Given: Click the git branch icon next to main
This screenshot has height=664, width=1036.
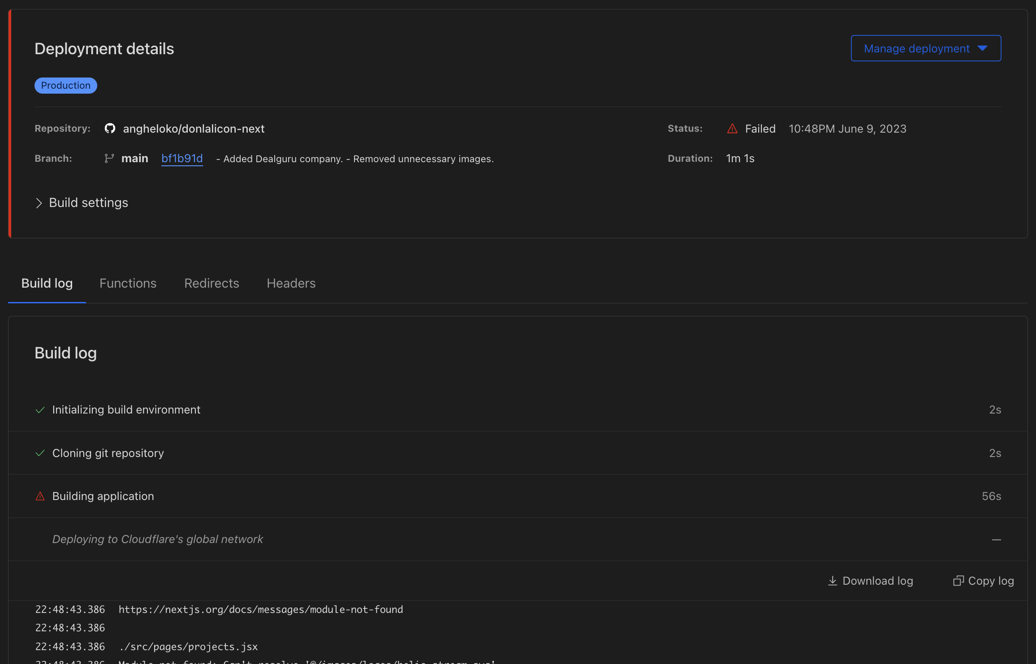Looking at the screenshot, I should (x=109, y=159).
